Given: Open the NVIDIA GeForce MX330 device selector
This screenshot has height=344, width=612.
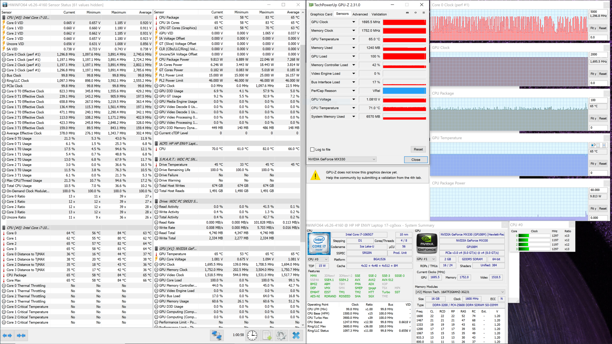Looking at the screenshot, I should (x=342, y=159).
